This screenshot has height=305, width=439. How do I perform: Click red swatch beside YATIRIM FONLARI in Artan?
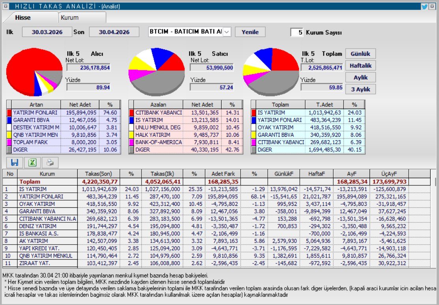(x=9, y=113)
